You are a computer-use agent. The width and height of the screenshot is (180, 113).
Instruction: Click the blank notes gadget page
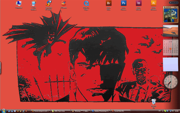tap(170, 64)
